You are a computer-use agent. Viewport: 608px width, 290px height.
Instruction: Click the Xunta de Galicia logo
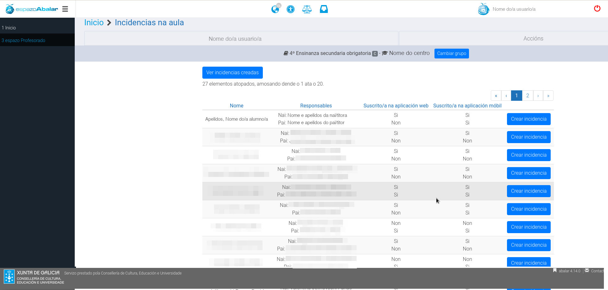point(34,277)
